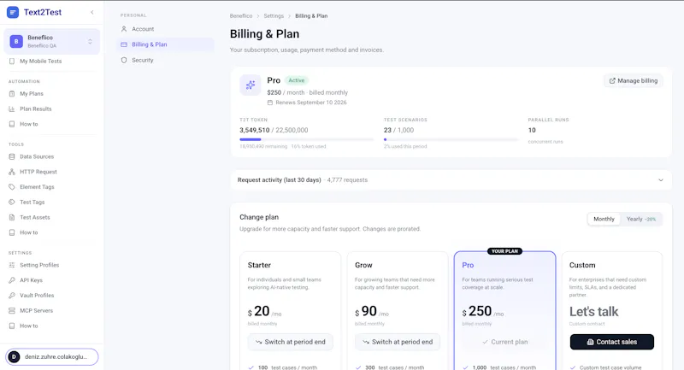Screen dimensions: 684x370
Task: Click the Test Assets file icon
Action: 12,217
